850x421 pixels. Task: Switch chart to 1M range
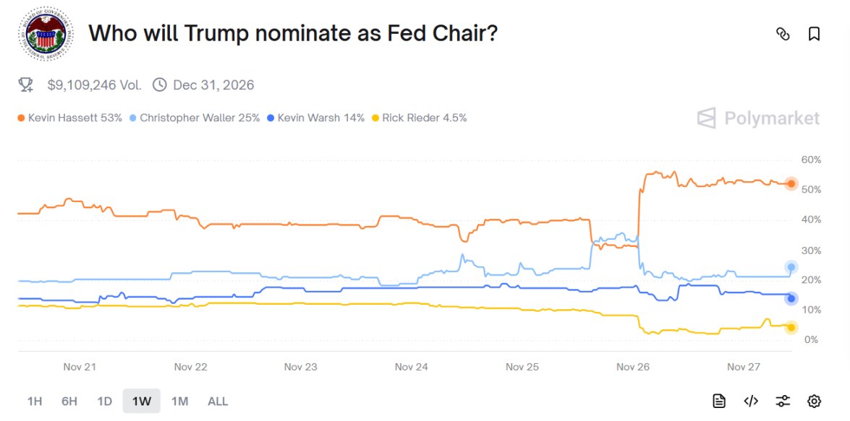coord(179,402)
